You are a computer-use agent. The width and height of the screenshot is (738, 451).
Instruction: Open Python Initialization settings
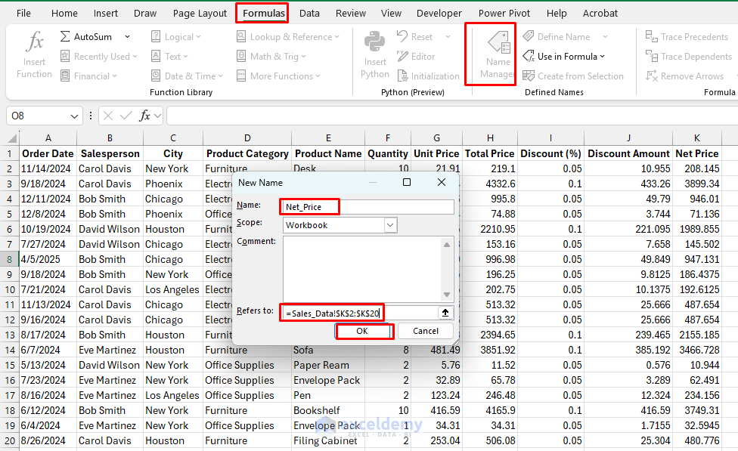point(428,76)
